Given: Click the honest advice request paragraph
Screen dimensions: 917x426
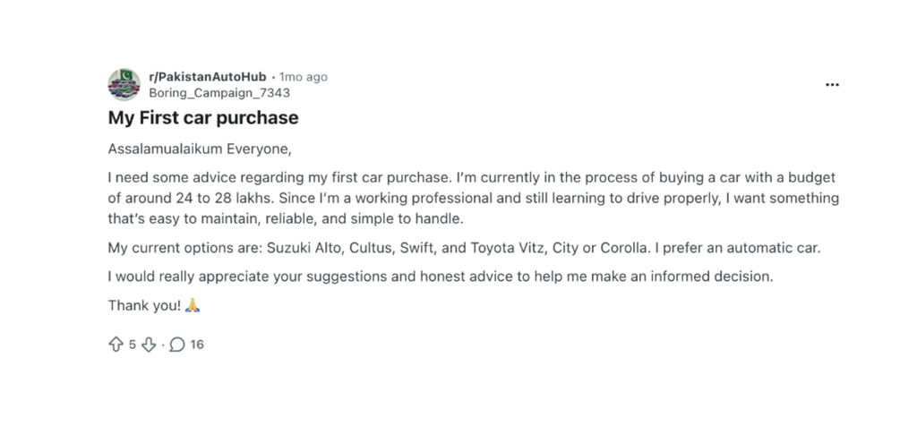Looking at the screenshot, I should [440, 277].
